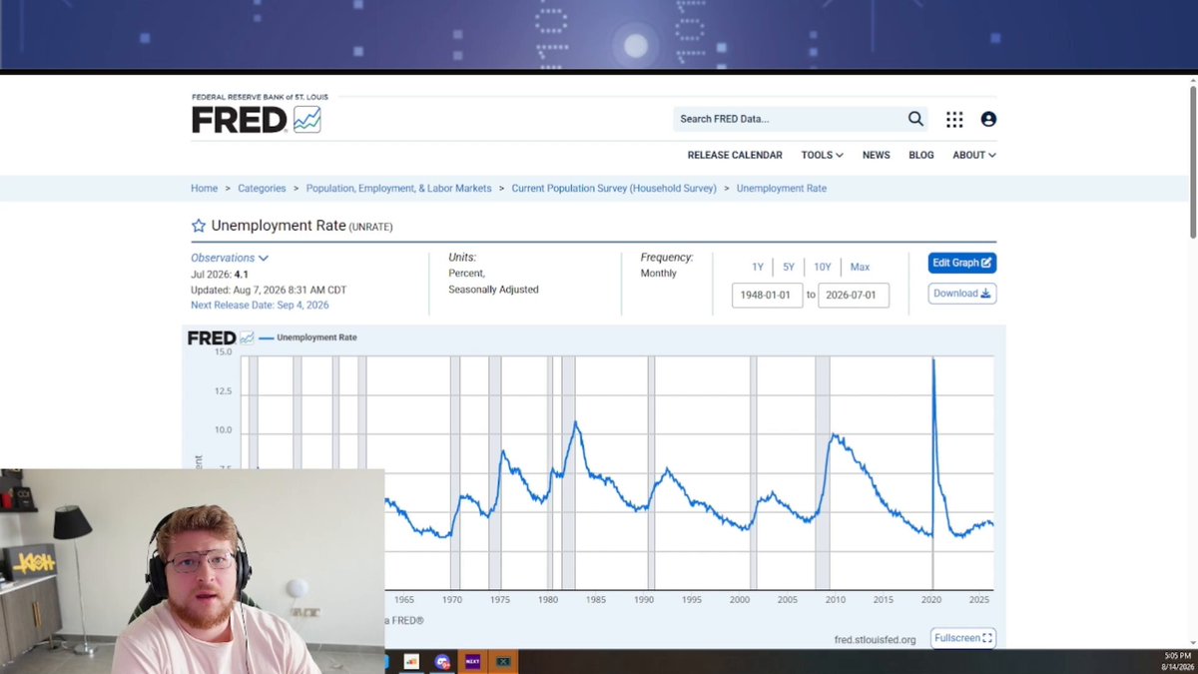The image size is (1198, 674).
Task: Click the Download button
Action: pos(962,294)
